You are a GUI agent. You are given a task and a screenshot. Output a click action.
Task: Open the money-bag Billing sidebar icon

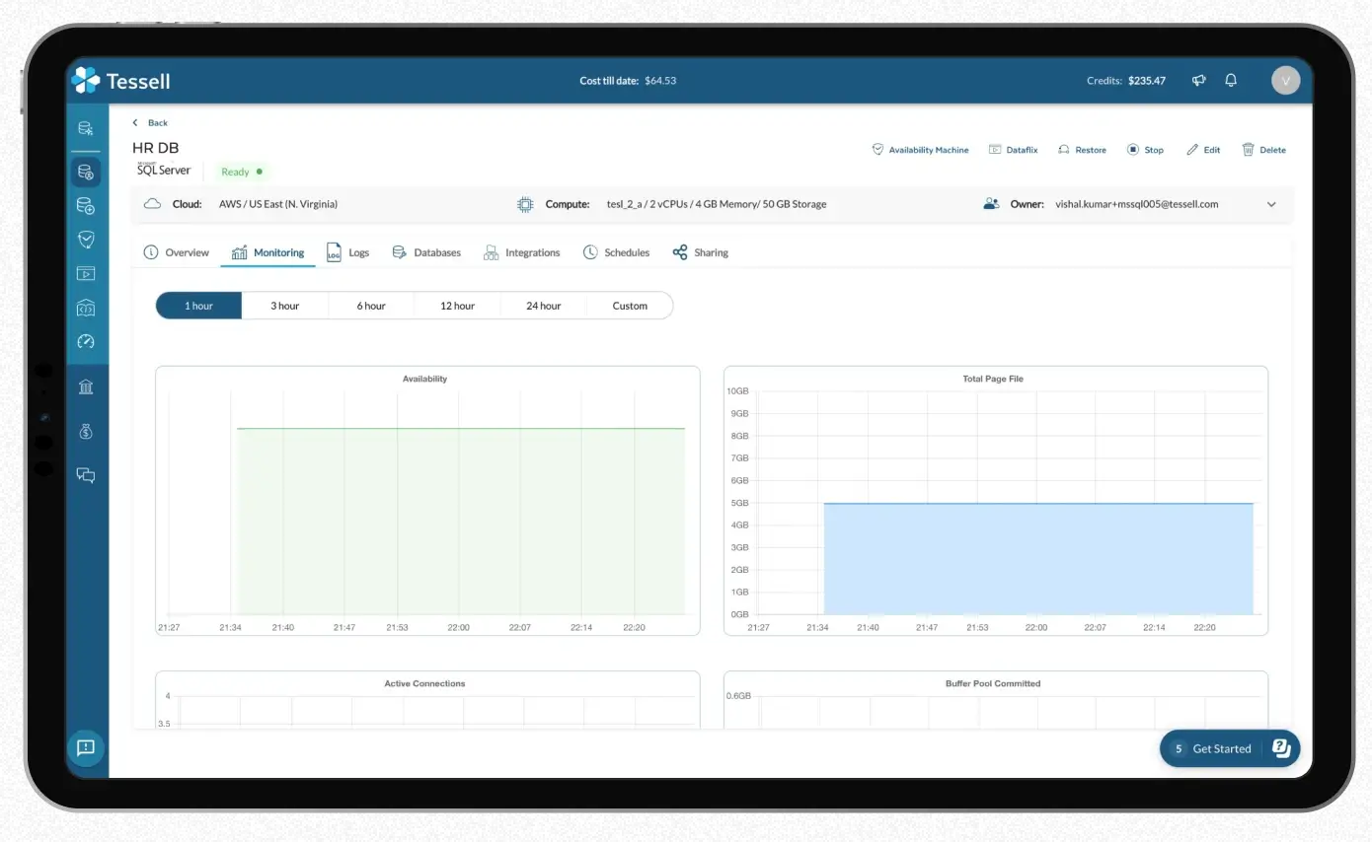click(86, 431)
